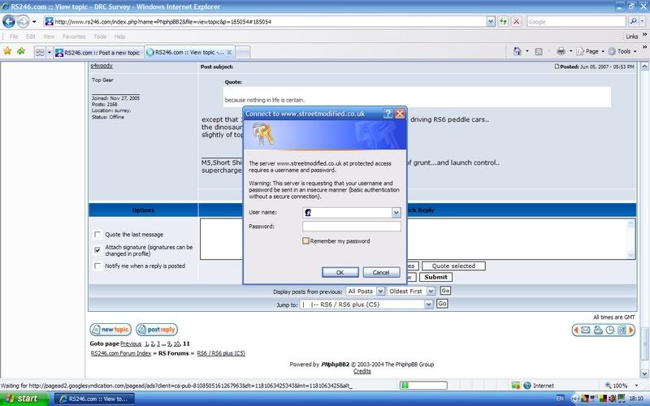Open the View menu
This screenshot has height=406, width=650.
click(49, 37)
